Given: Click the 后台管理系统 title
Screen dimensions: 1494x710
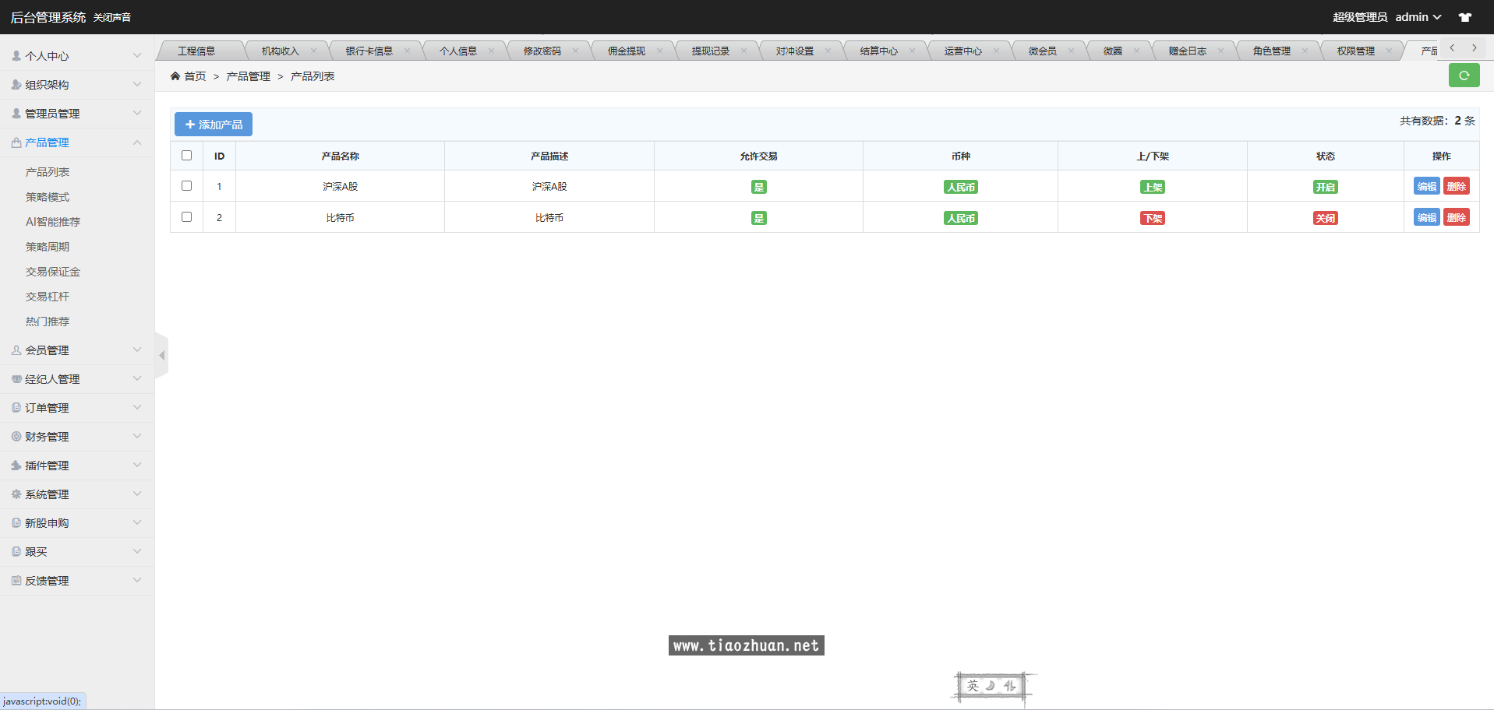Looking at the screenshot, I should [x=48, y=17].
